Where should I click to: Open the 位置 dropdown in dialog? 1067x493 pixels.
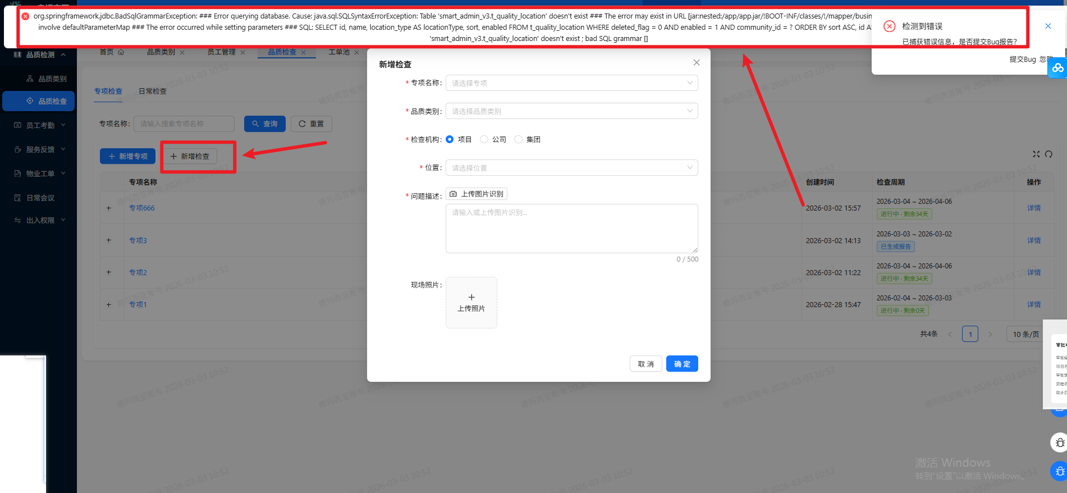pos(571,168)
